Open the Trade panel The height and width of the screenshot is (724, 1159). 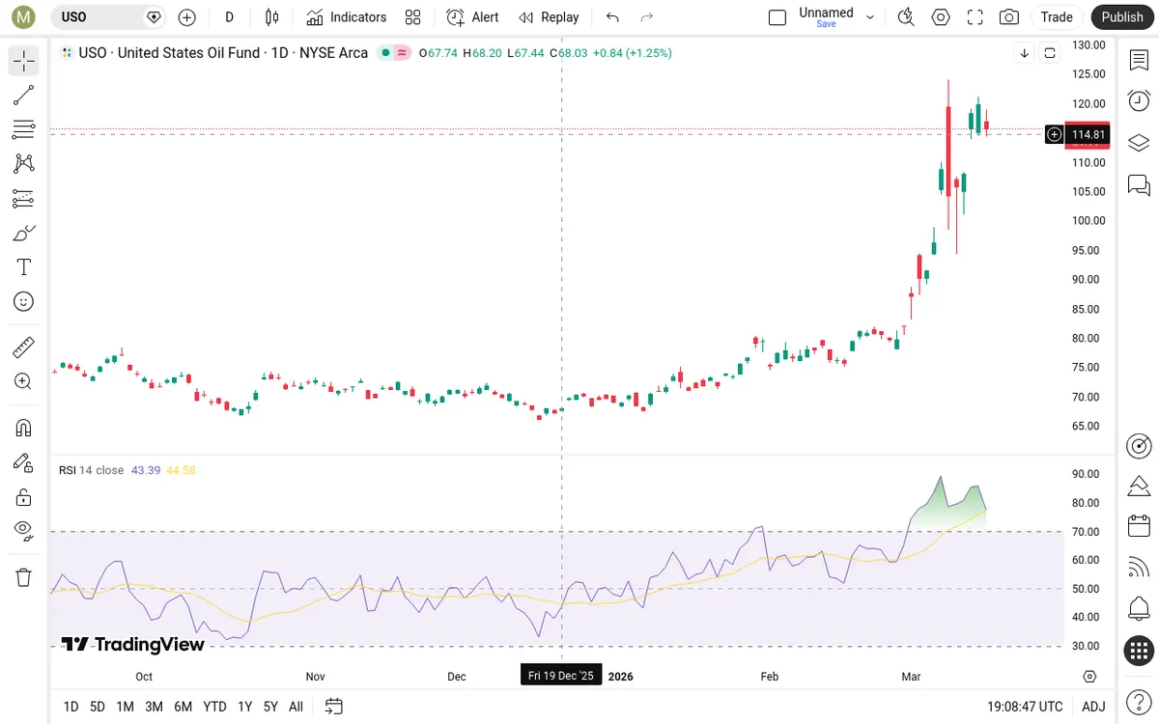(x=1057, y=16)
